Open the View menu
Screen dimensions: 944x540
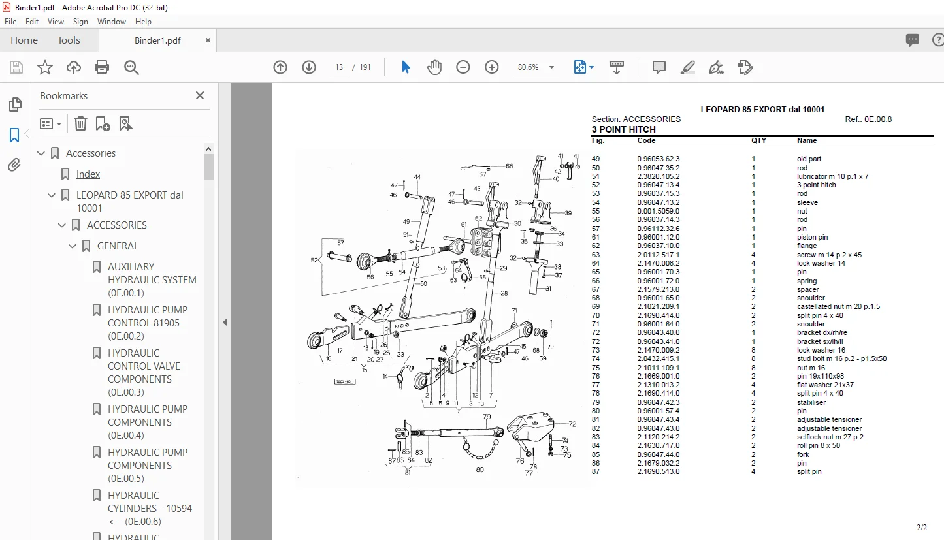(x=56, y=22)
